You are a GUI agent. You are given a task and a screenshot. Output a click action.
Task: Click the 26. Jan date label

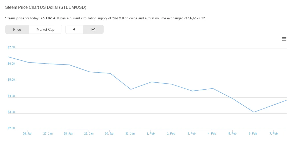(x=27, y=134)
